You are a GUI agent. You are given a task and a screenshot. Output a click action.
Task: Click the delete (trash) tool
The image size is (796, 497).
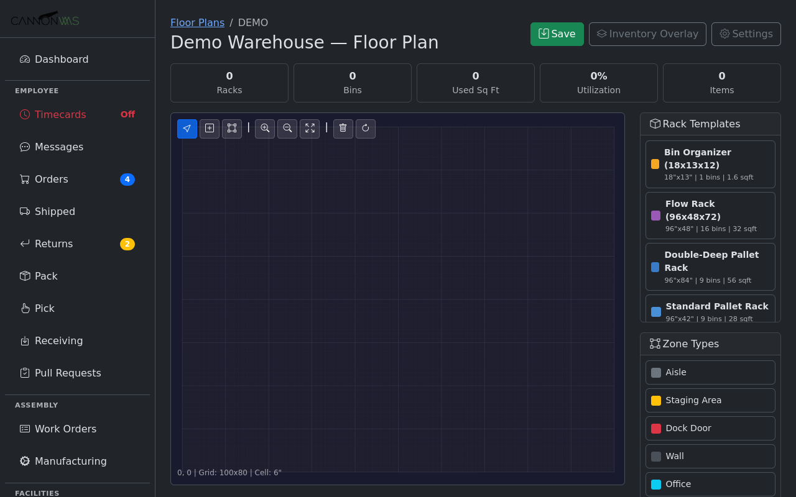(x=343, y=129)
